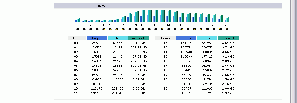Select pages value 34629

click(97, 43)
